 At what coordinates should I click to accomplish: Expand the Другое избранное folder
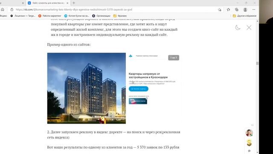[244, 16]
